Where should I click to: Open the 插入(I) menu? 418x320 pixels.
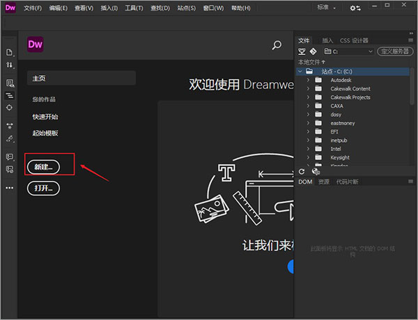tap(109, 8)
